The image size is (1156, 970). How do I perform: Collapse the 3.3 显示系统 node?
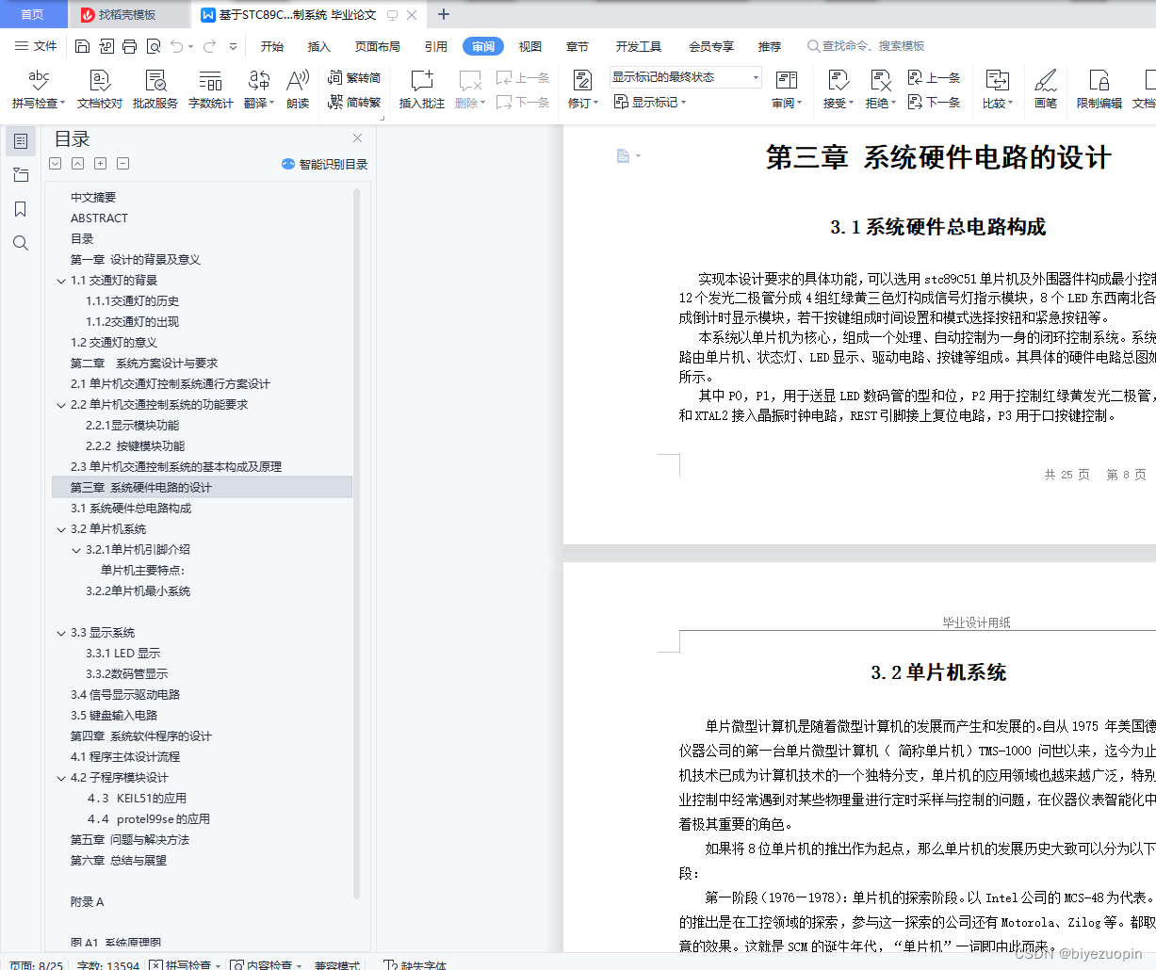click(61, 633)
